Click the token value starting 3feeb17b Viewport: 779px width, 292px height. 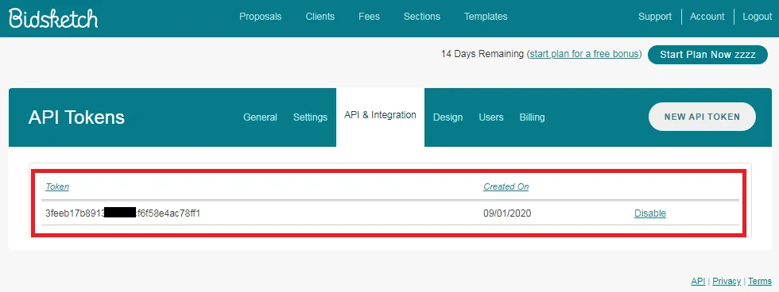[x=122, y=213]
